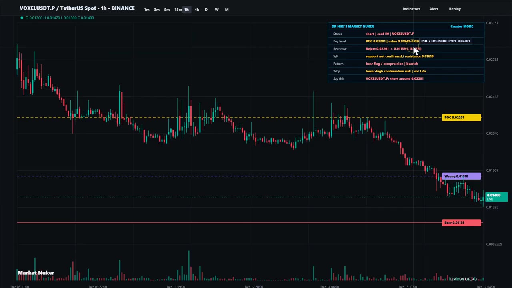Click the Dec 09 22:00 time axis label
512x288 pixels.
click(x=98, y=286)
